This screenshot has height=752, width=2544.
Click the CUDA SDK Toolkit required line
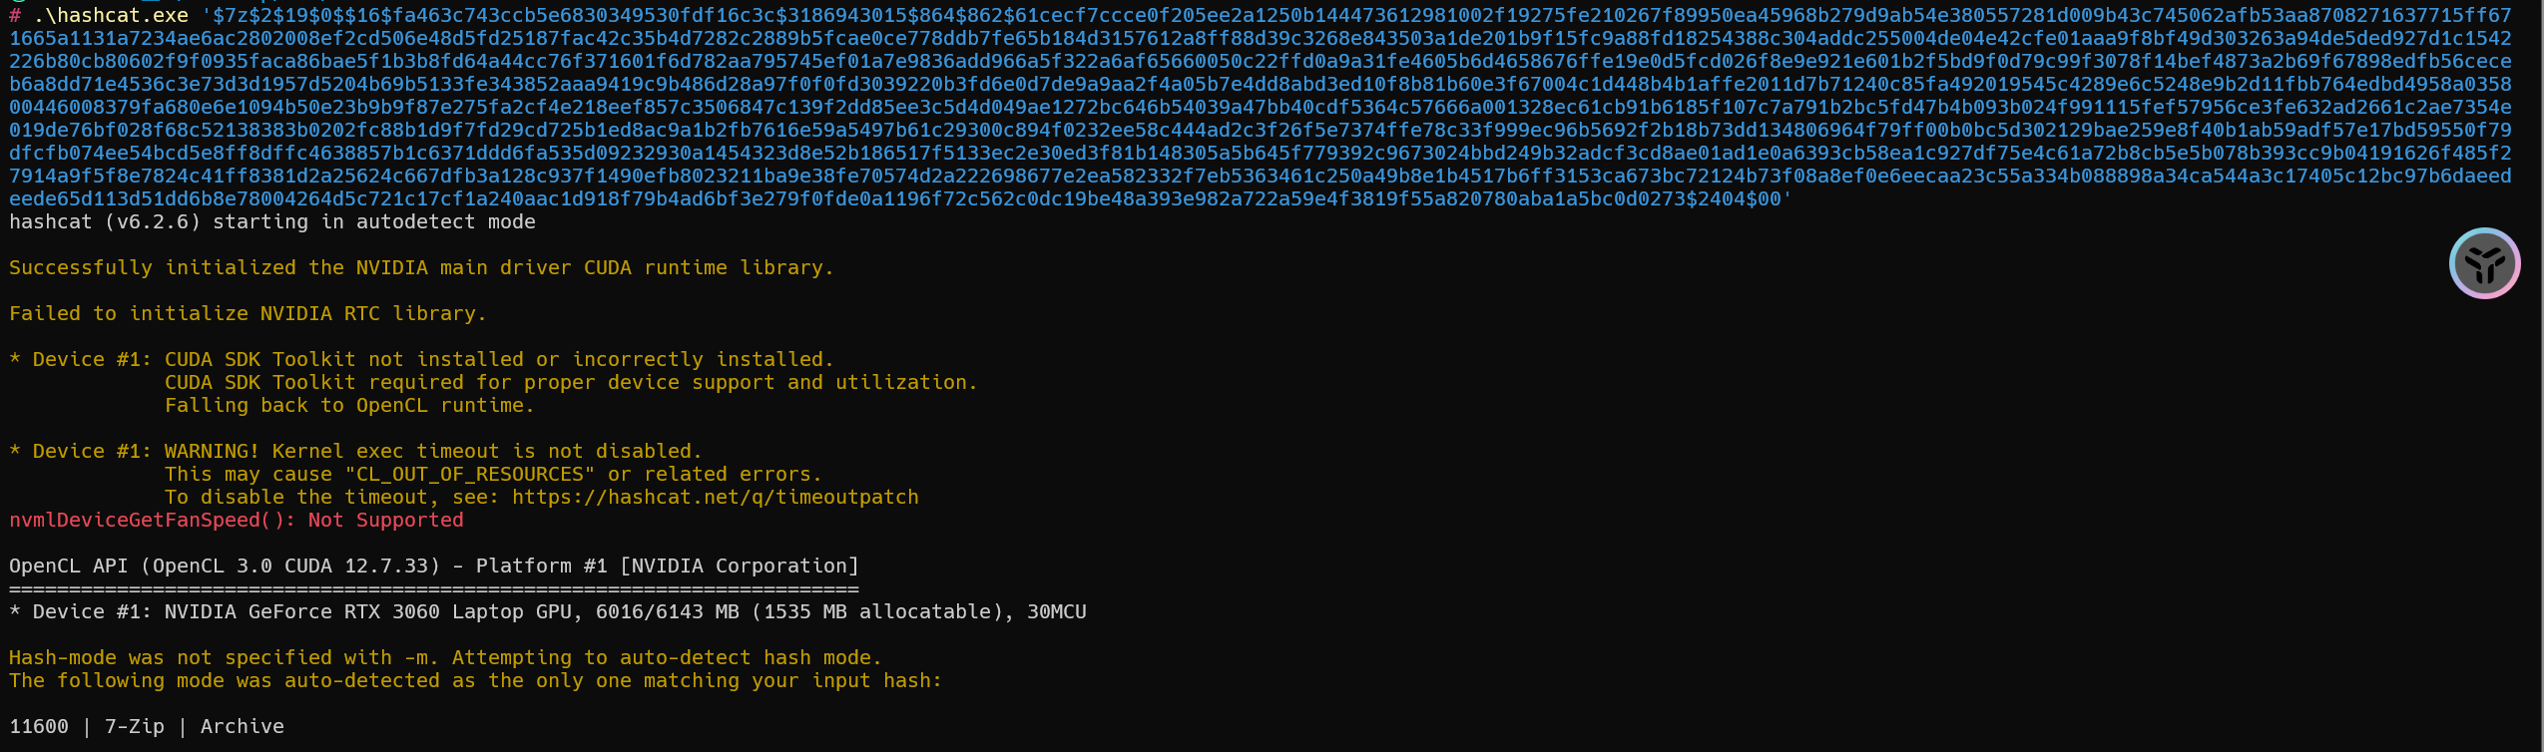click(571, 382)
